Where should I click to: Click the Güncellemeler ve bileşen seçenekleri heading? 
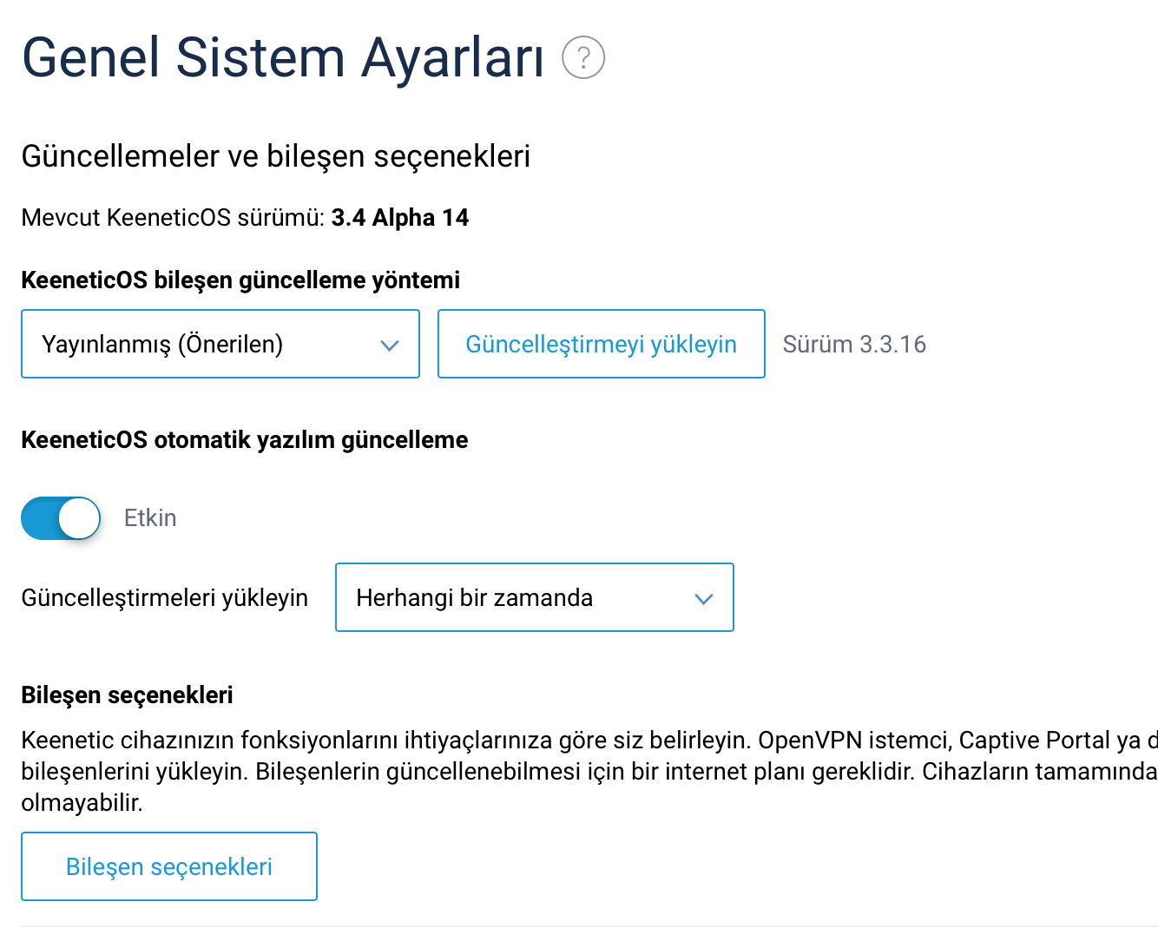[276, 156]
